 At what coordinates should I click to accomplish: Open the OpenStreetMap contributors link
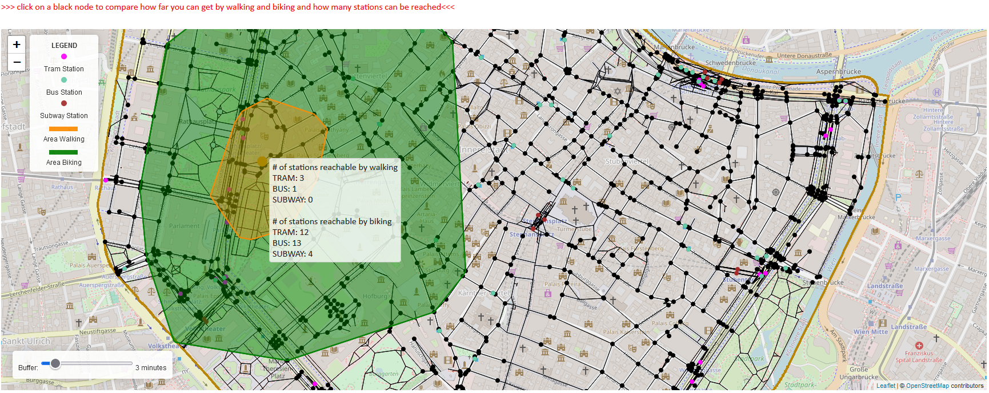pos(927,386)
